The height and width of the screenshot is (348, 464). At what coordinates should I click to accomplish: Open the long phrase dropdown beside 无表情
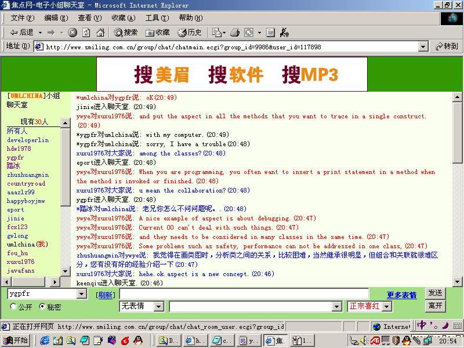[x=336, y=306]
